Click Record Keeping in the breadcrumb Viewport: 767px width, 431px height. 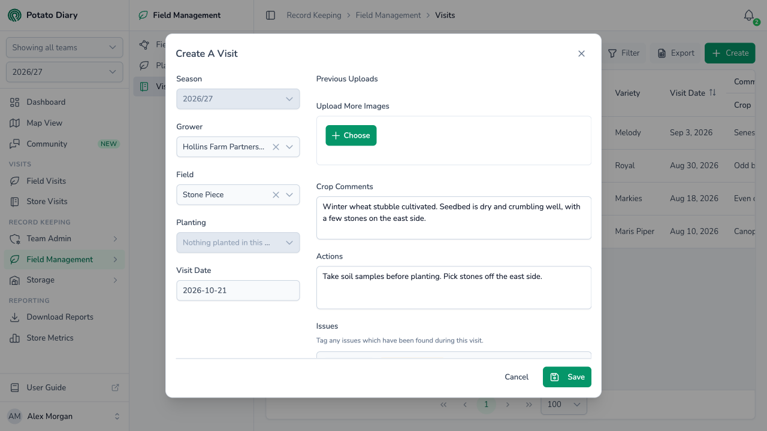[x=314, y=16]
